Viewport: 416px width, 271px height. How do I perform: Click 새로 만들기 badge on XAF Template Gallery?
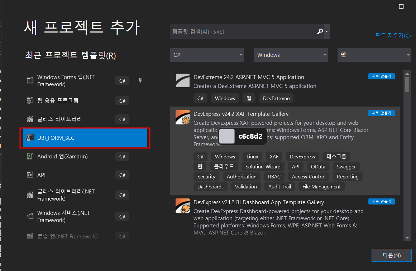tap(382, 113)
